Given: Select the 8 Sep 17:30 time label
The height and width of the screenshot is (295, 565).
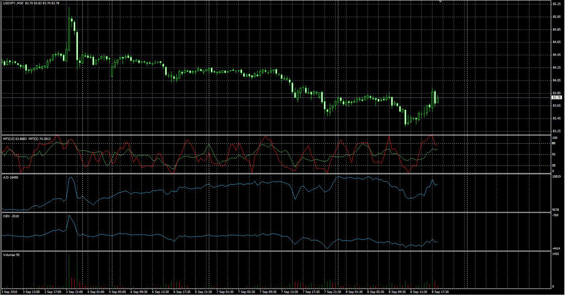Looking at the screenshot, I should pyautogui.click(x=440, y=292).
